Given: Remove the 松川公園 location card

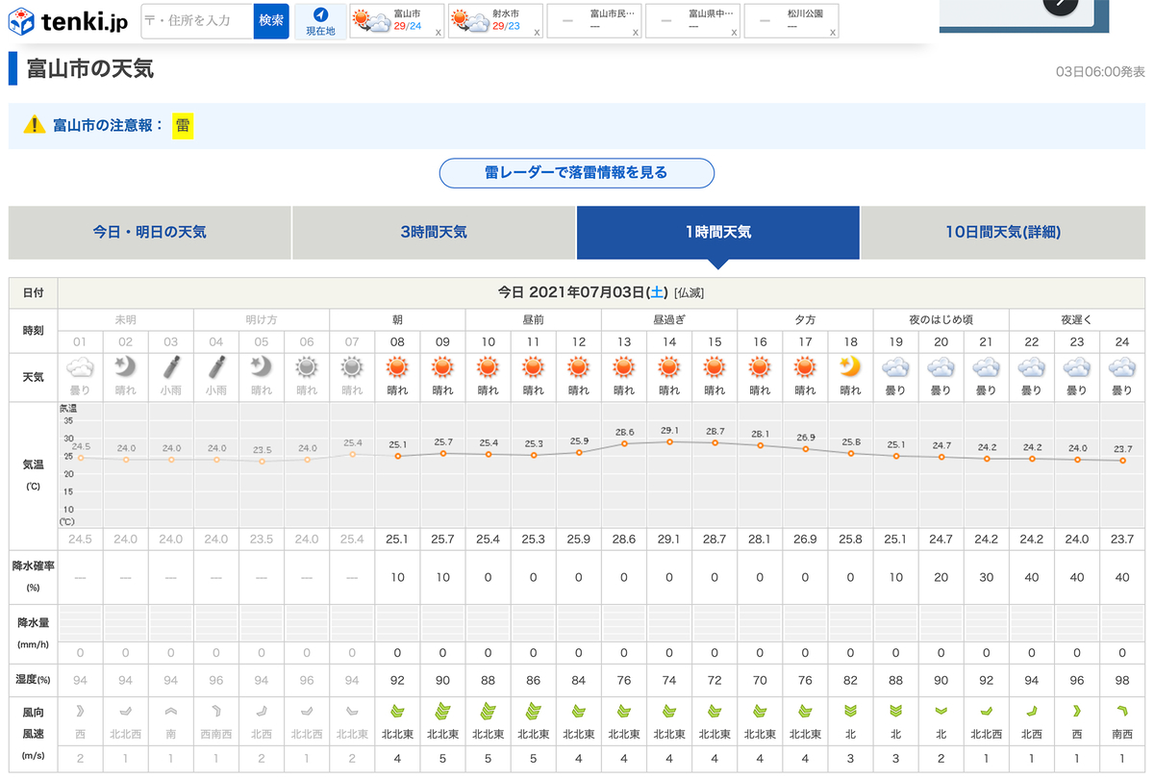Looking at the screenshot, I should pos(834,33).
